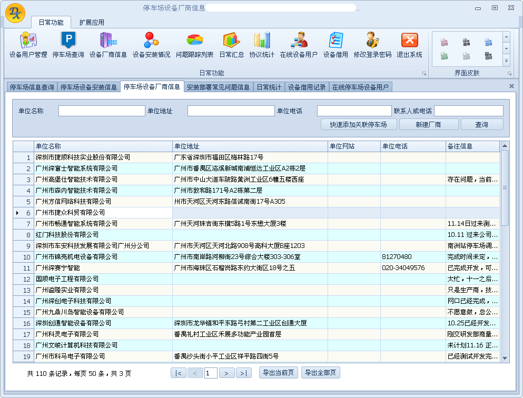This screenshot has width=523, height=398.
Task: Click 快速添加关联停车场 button
Action: pyautogui.click(x=359, y=124)
